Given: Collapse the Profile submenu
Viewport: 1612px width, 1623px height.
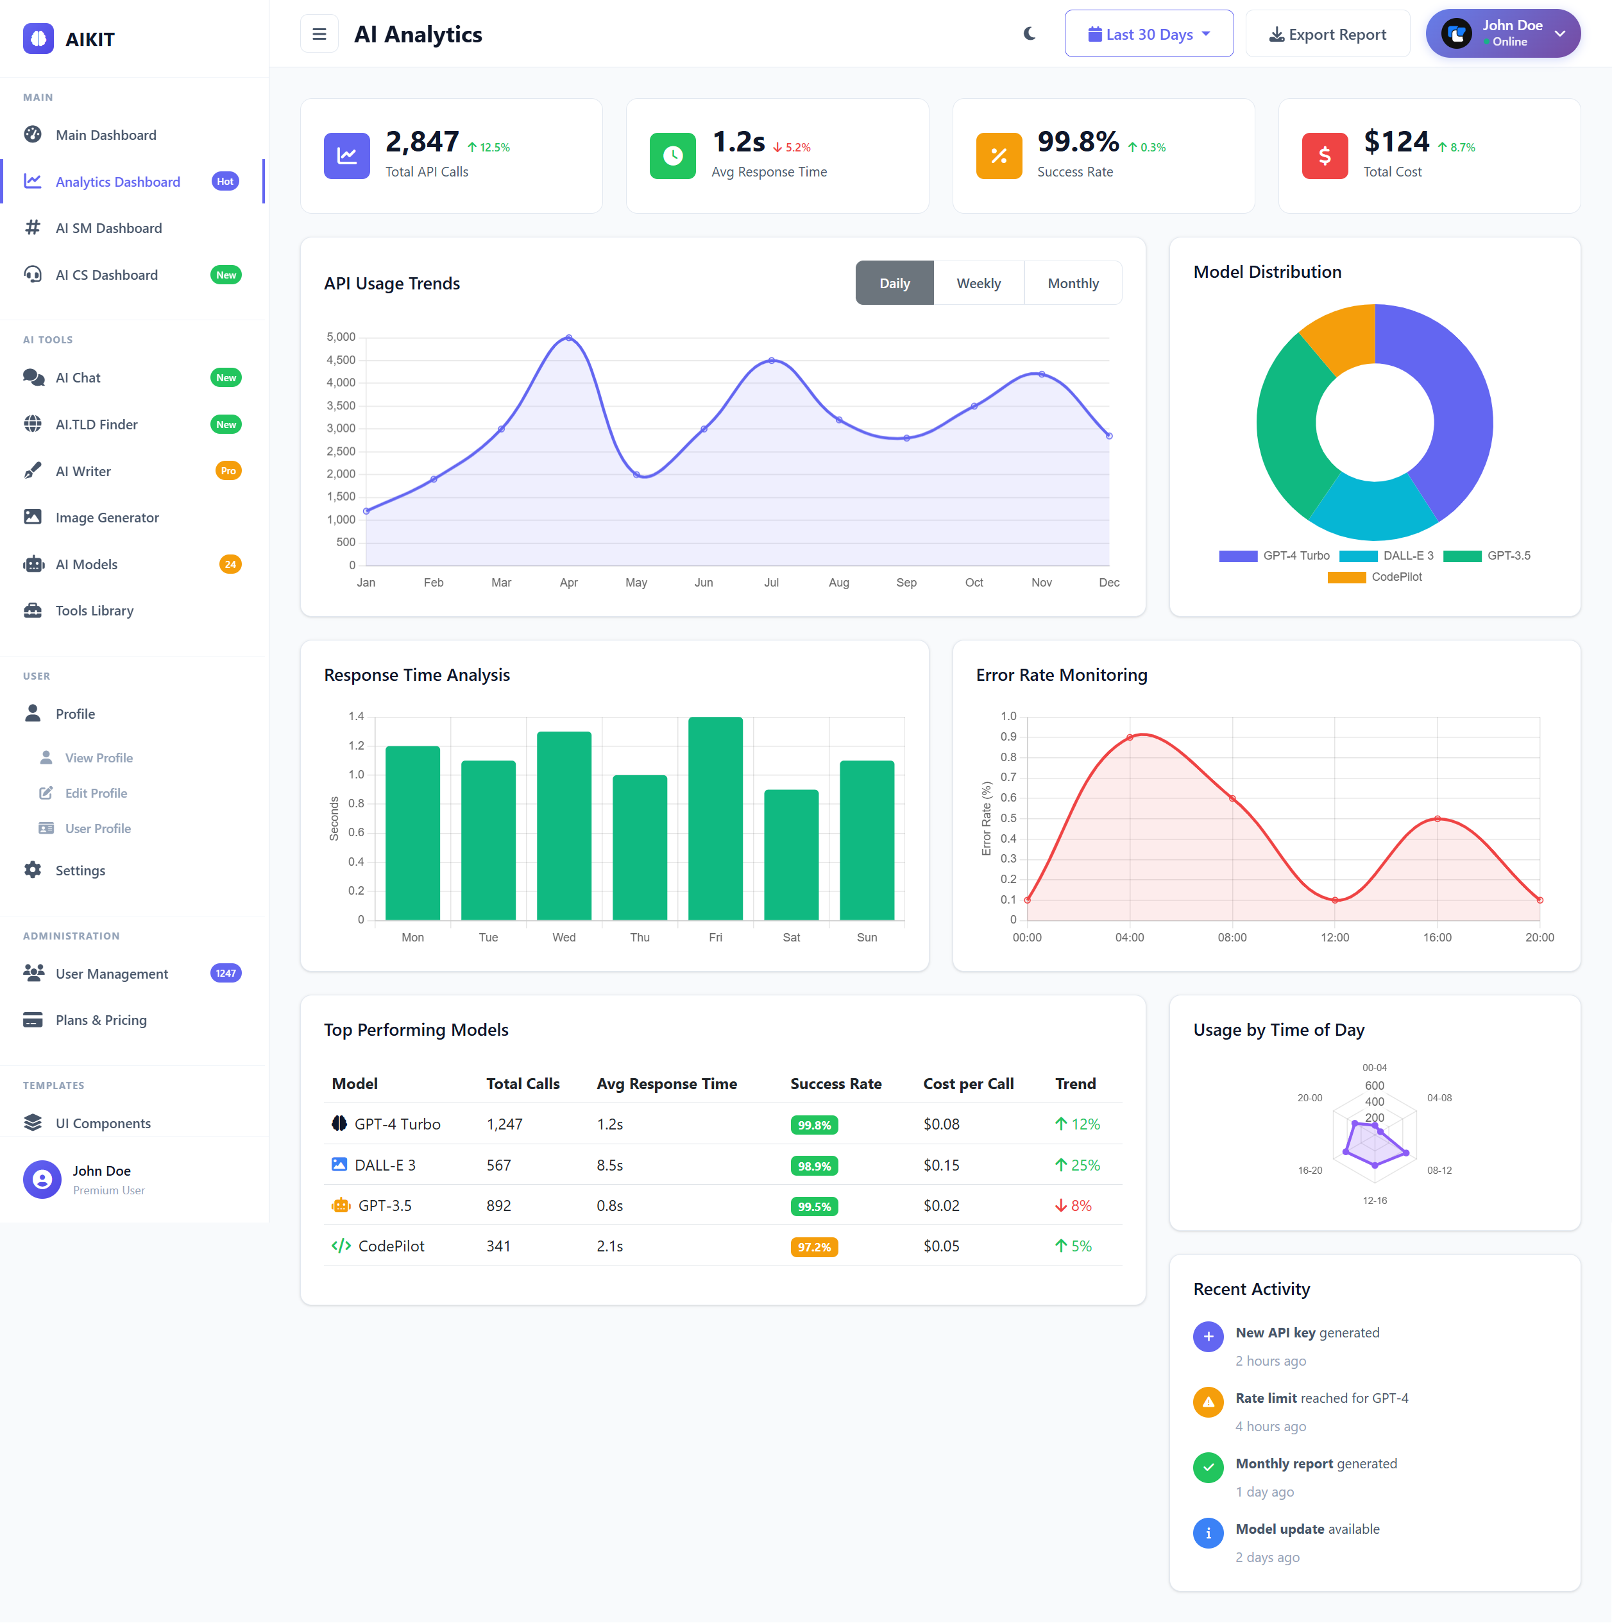Looking at the screenshot, I should [x=76, y=714].
